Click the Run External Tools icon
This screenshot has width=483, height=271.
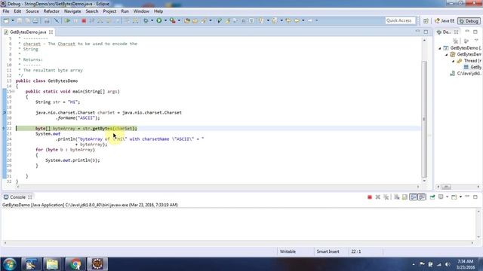click(x=173, y=20)
